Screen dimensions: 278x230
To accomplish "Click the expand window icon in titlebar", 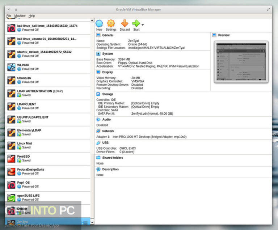I will (268, 9).
